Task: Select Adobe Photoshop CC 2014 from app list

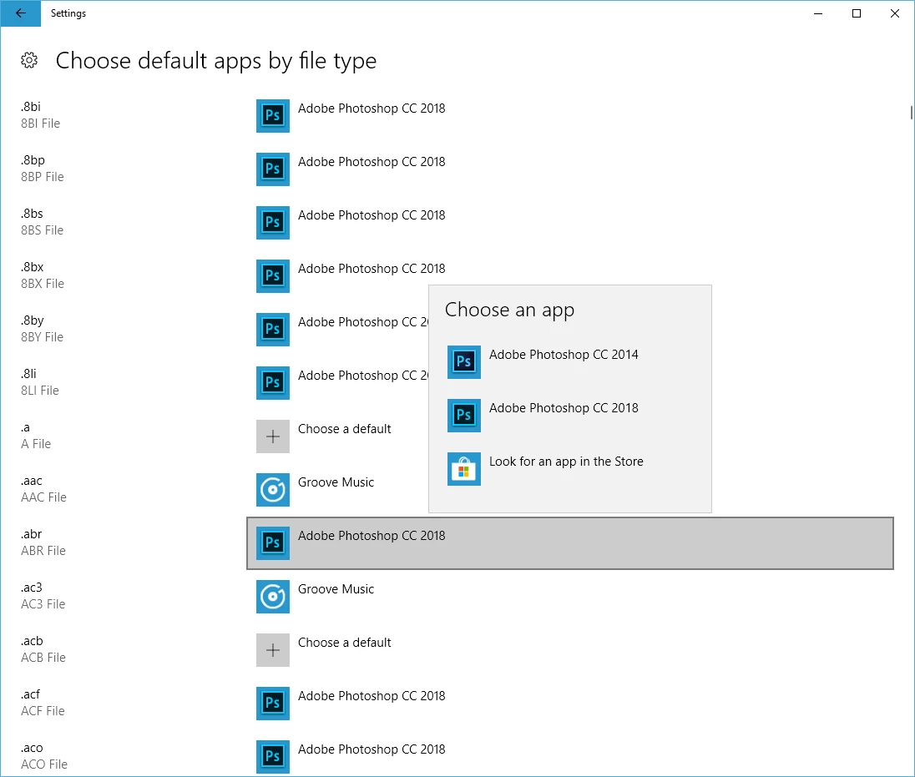Action: pos(564,355)
